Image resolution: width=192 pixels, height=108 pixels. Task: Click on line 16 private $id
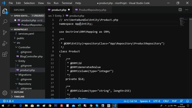(75, 79)
